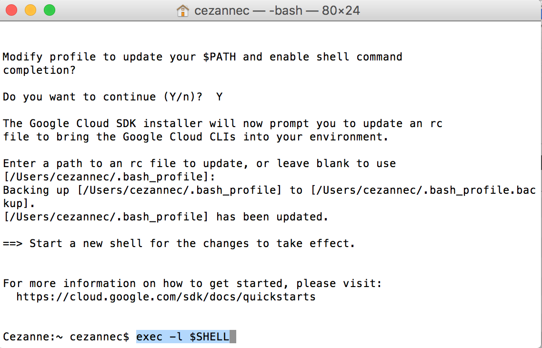Click the home folder icon in title bar

(x=182, y=10)
